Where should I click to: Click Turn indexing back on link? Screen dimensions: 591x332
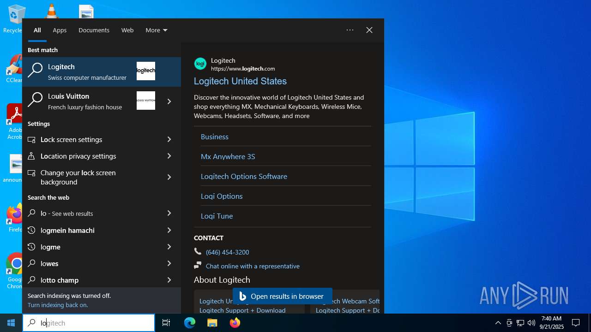(x=58, y=305)
